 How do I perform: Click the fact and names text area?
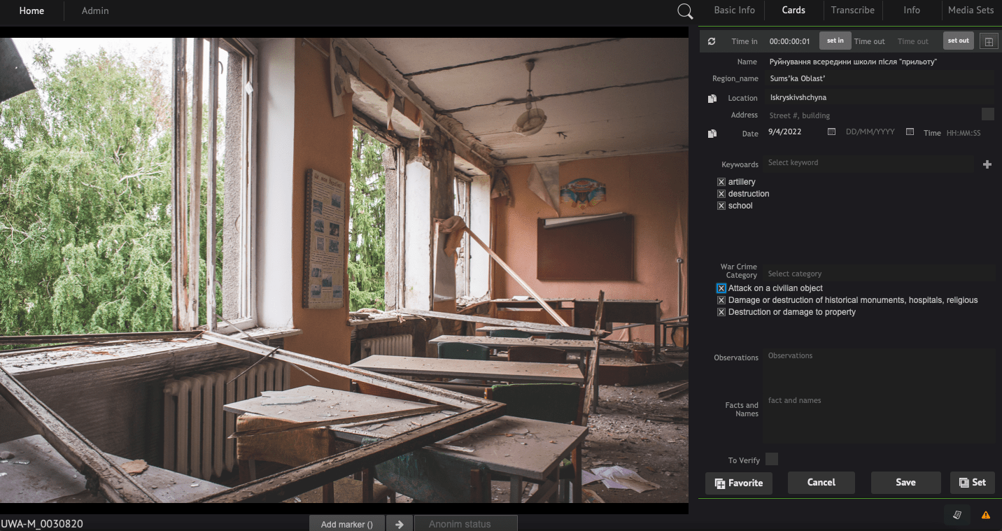[879, 418]
